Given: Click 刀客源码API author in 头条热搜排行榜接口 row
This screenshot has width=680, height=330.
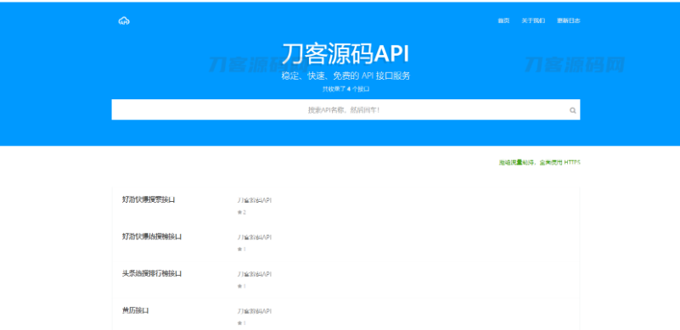Looking at the screenshot, I should (x=255, y=274).
